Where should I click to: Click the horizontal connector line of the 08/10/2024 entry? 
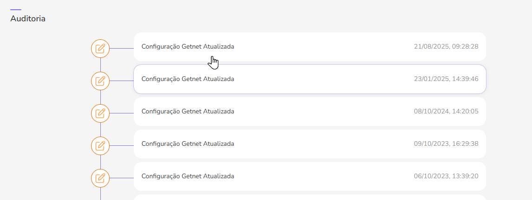[x=122, y=113]
